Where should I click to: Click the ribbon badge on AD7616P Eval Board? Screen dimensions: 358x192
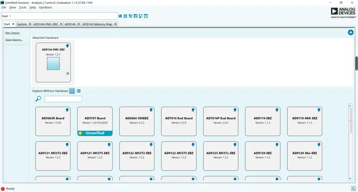click(235, 110)
